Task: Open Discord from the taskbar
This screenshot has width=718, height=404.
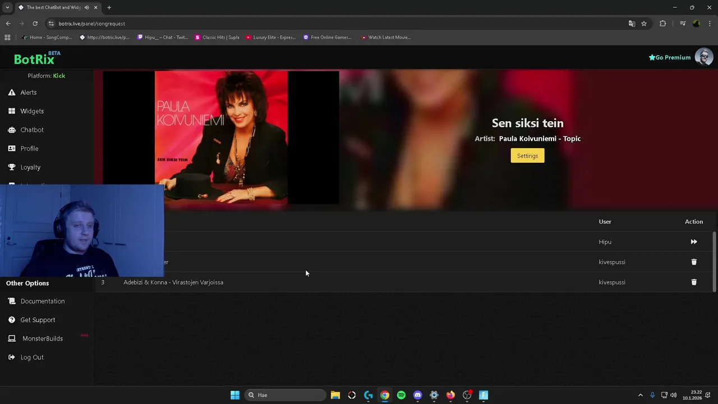Action: (x=417, y=395)
